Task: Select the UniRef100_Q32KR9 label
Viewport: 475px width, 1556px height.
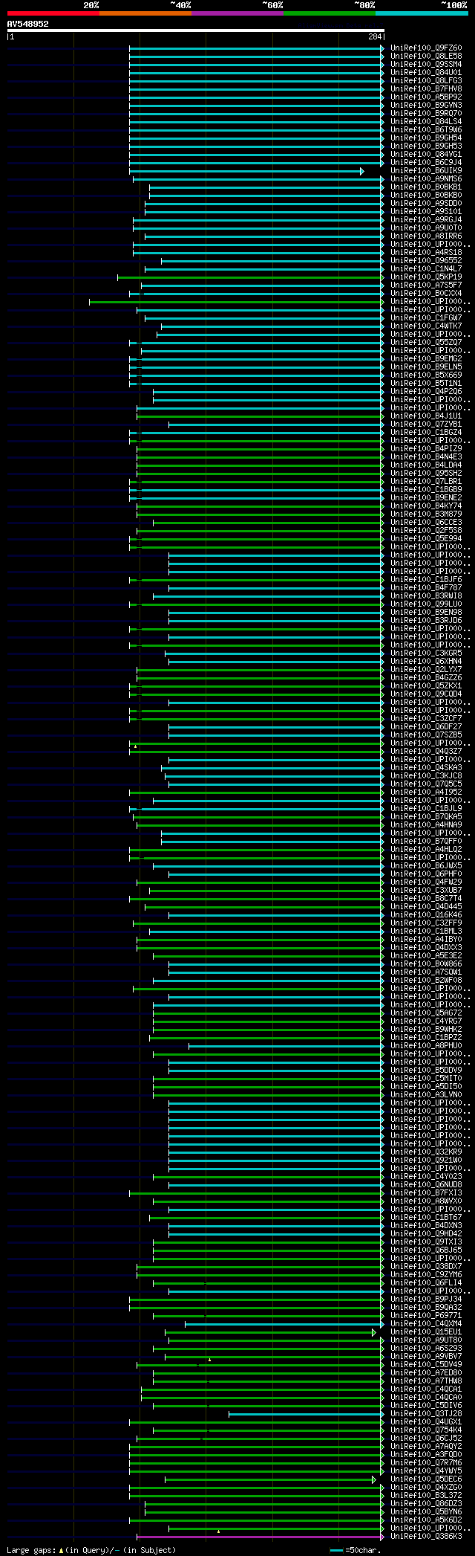Action: pyautogui.click(x=426, y=1152)
